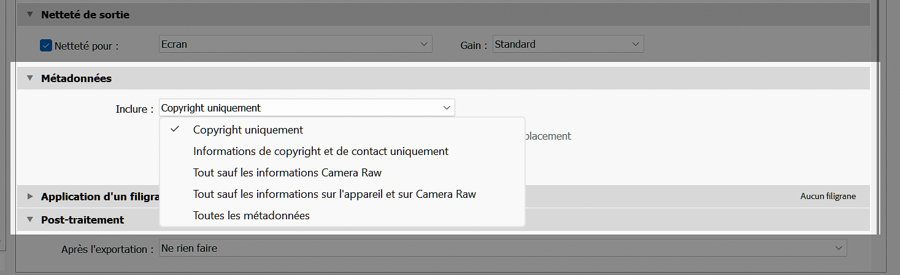This screenshot has height=275, width=900.
Task: Select Toutes les métadonnées option
Action: (251, 216)
